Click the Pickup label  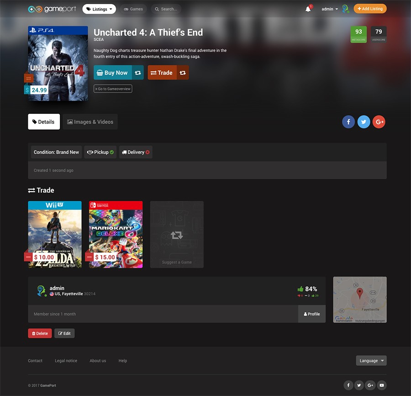[101, 152]
